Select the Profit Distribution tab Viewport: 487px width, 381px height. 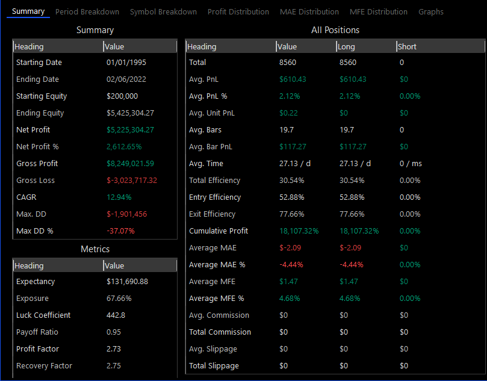tap(238, 11)
